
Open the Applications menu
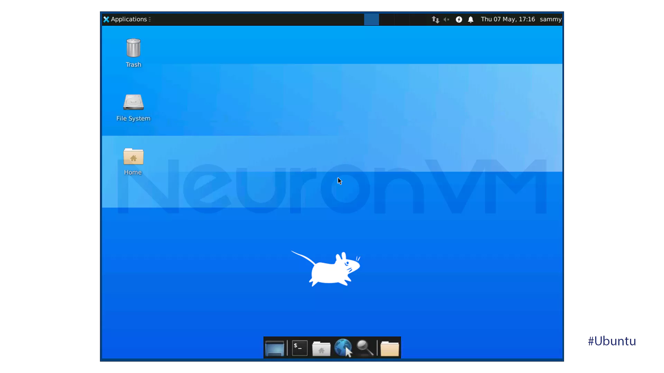[x=127, y=19]
